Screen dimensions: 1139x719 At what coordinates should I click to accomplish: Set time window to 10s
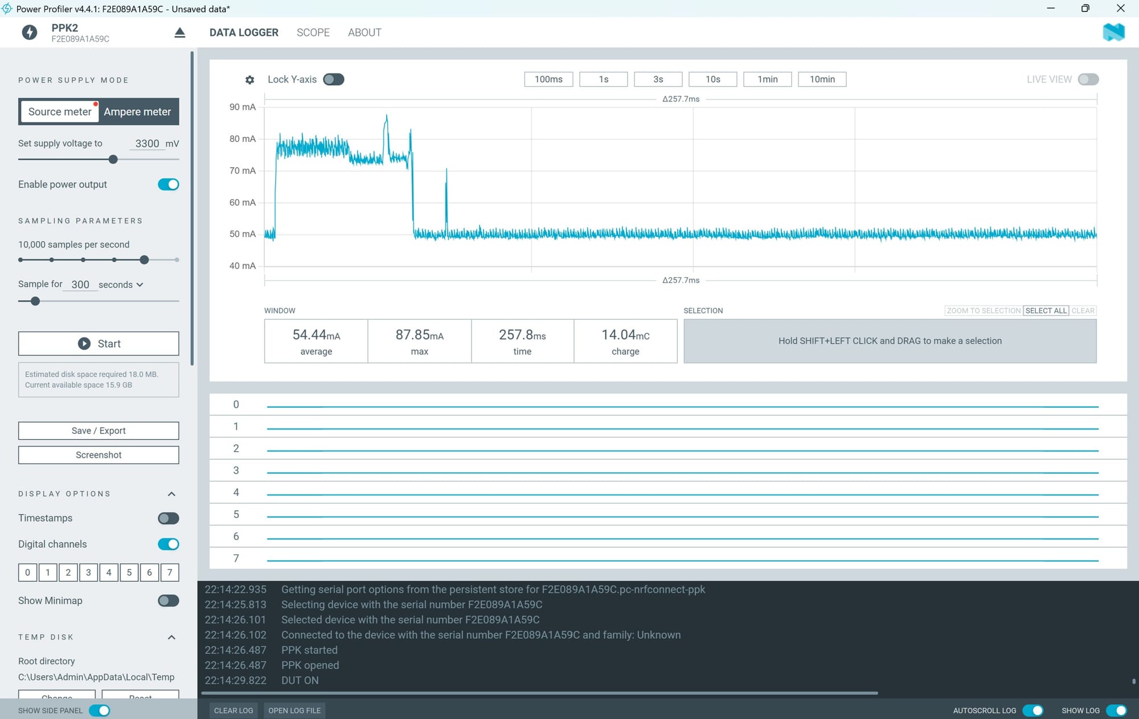click(713, 79)
